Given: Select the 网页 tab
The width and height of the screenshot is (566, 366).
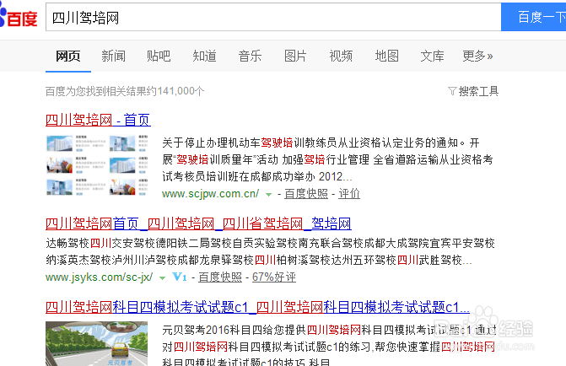Looking at the screenshot, I should (x=67, y=56).
